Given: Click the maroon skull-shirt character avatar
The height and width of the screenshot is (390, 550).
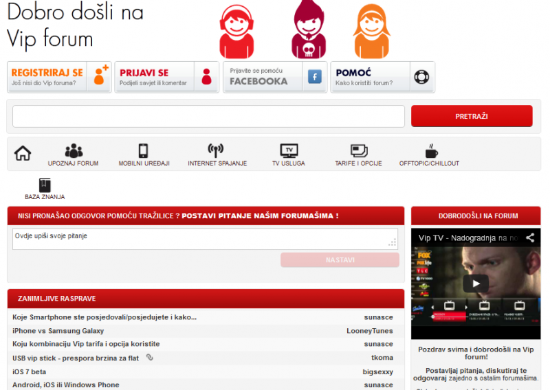Looking at the screenshot, I should pyautogui.click(x=309, y=30).
